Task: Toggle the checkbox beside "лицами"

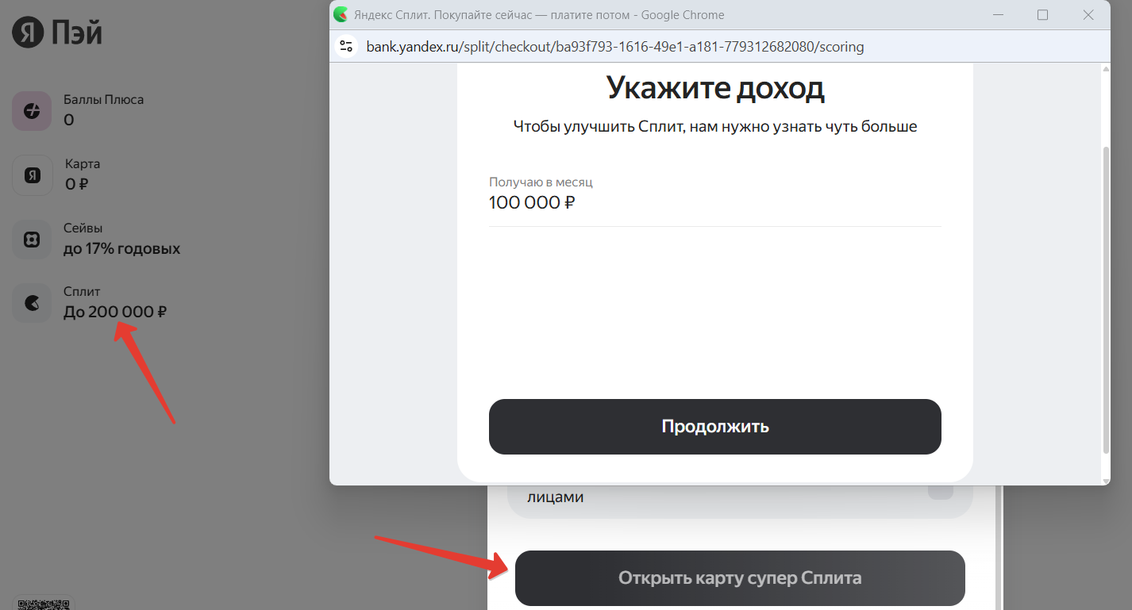Action: pos(940,492)
